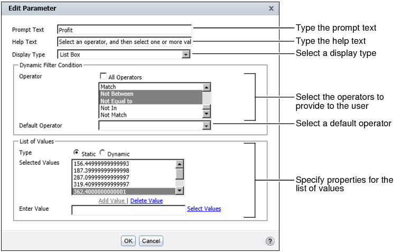Screen dimensions: 410x252
Task: Select the Dynamic radio button
Action: (x=102, y=152)
